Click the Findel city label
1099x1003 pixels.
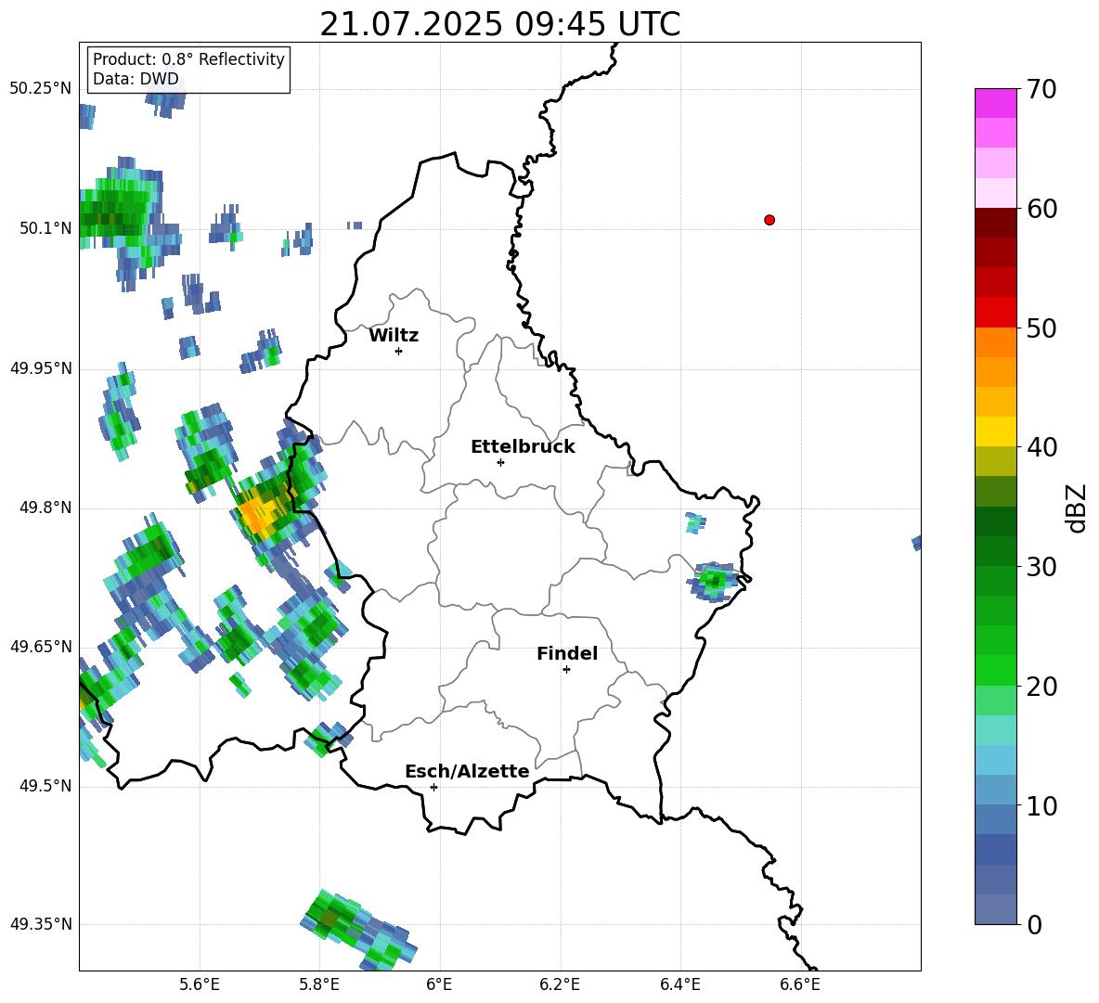(x=567, y=653)
